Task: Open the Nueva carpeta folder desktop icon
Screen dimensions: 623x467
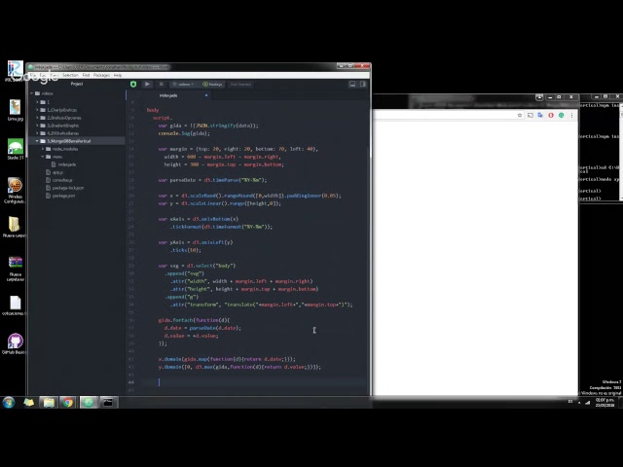Action: click(15, 227)
